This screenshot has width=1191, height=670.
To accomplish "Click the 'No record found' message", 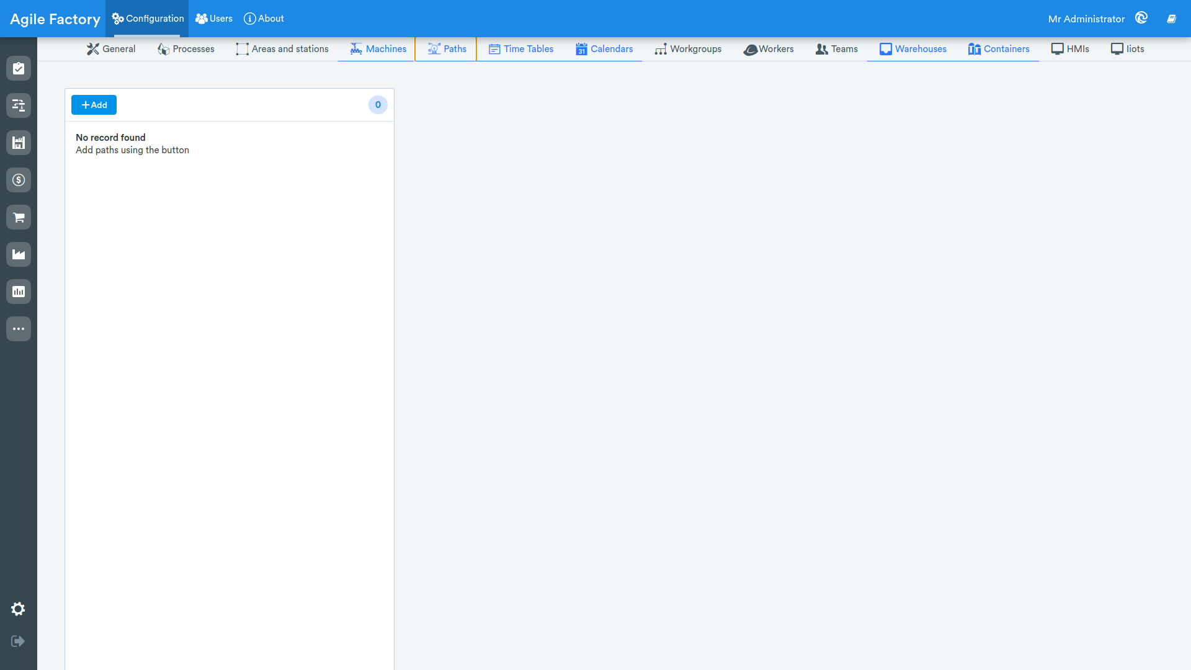I will [110, 138].
